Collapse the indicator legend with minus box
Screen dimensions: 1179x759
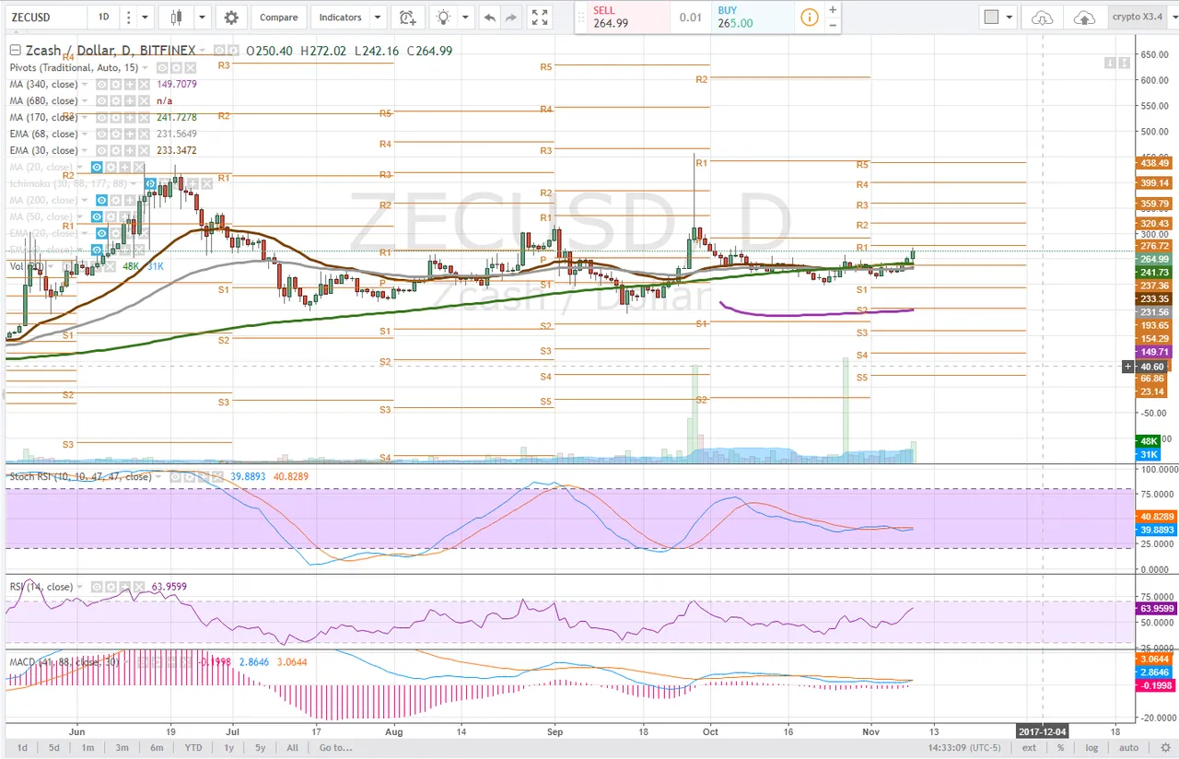point(15,51)
